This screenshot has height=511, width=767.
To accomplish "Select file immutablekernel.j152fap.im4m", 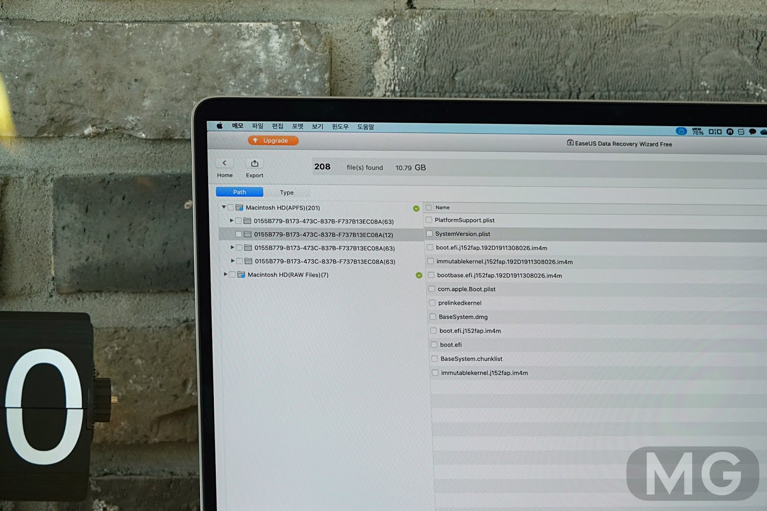I will click(485, 373).
